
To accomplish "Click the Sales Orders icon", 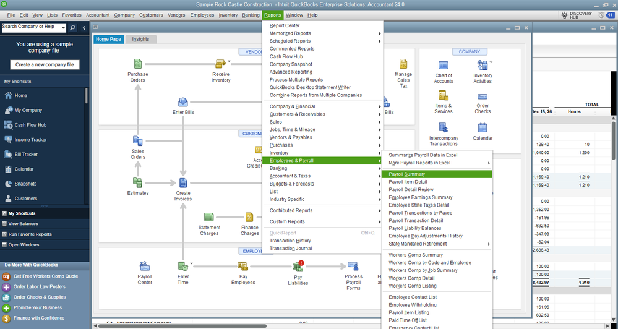I will pos(137,140).
